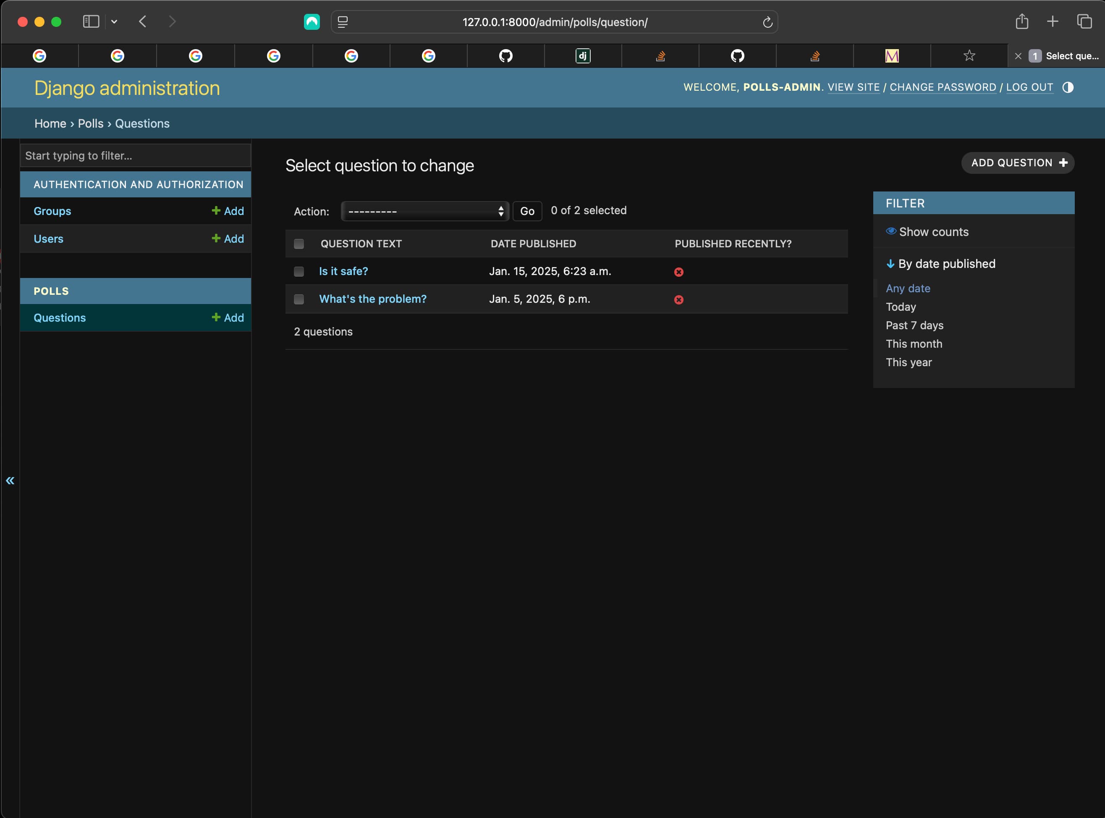This screenshot has height=818, width=1105.
Task: Open Users in sidebar
Action: tap(48, 239)
